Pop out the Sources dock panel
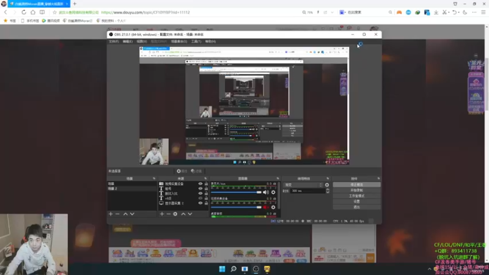The width and height of the screenshot is (489, 275). click(205, 178)
